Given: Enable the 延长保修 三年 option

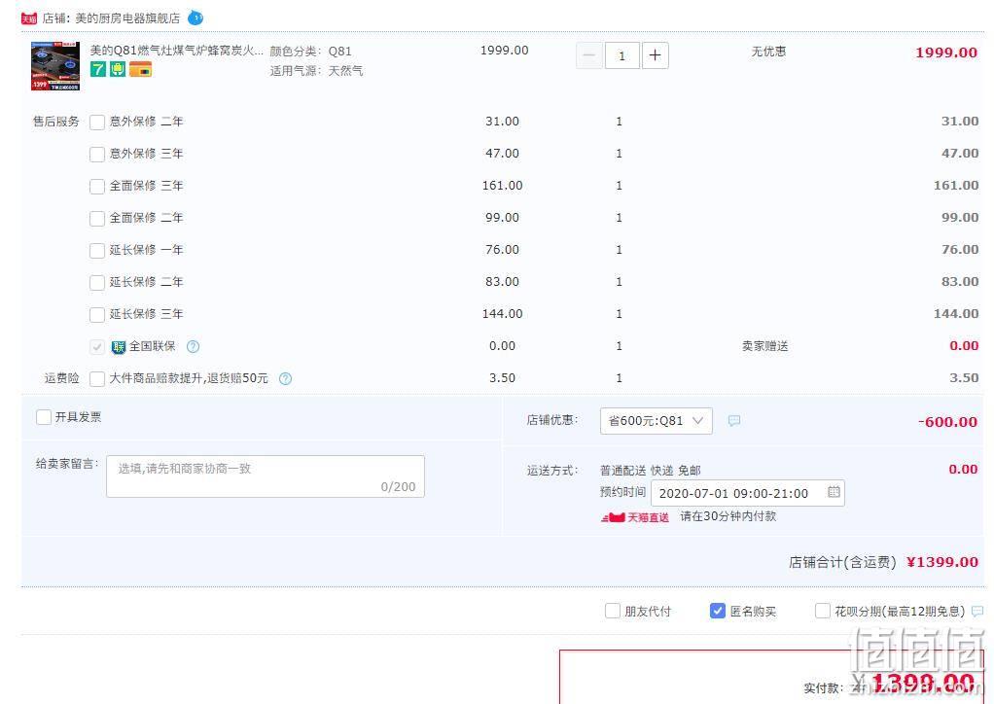Looking at the screenshot, I should [x=97, y=315].
